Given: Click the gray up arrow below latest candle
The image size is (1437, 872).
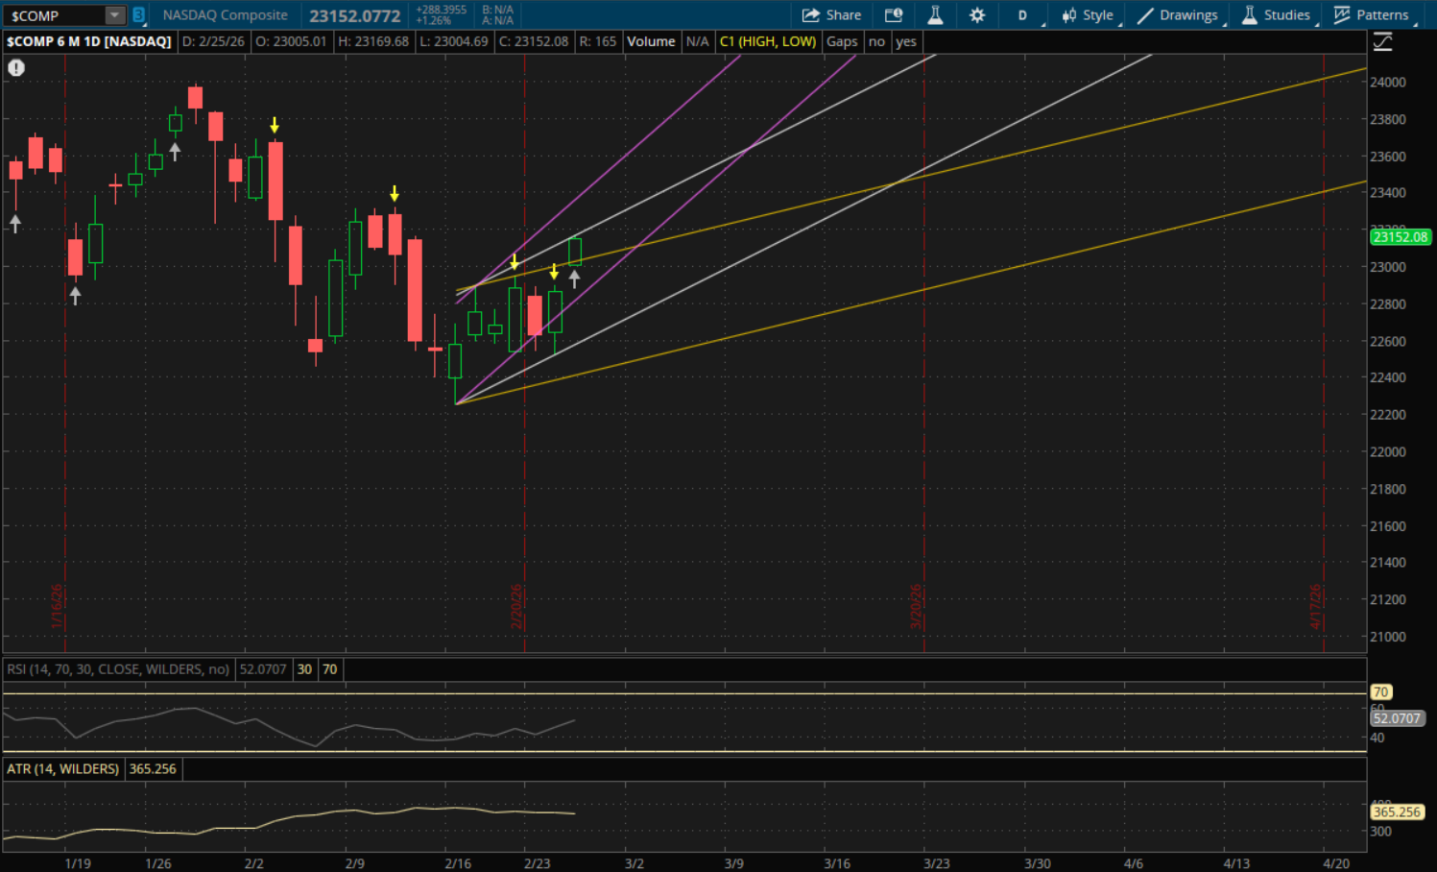Looking at the screenshot, I should (574, 279).
